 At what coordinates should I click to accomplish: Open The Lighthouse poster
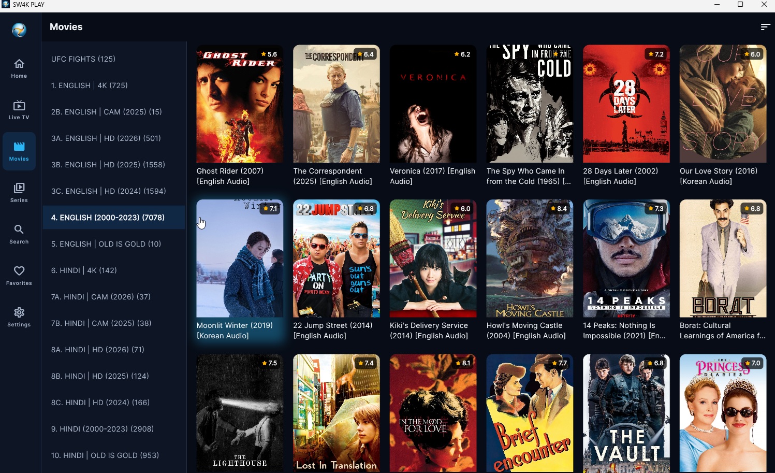tap(240, 413)
